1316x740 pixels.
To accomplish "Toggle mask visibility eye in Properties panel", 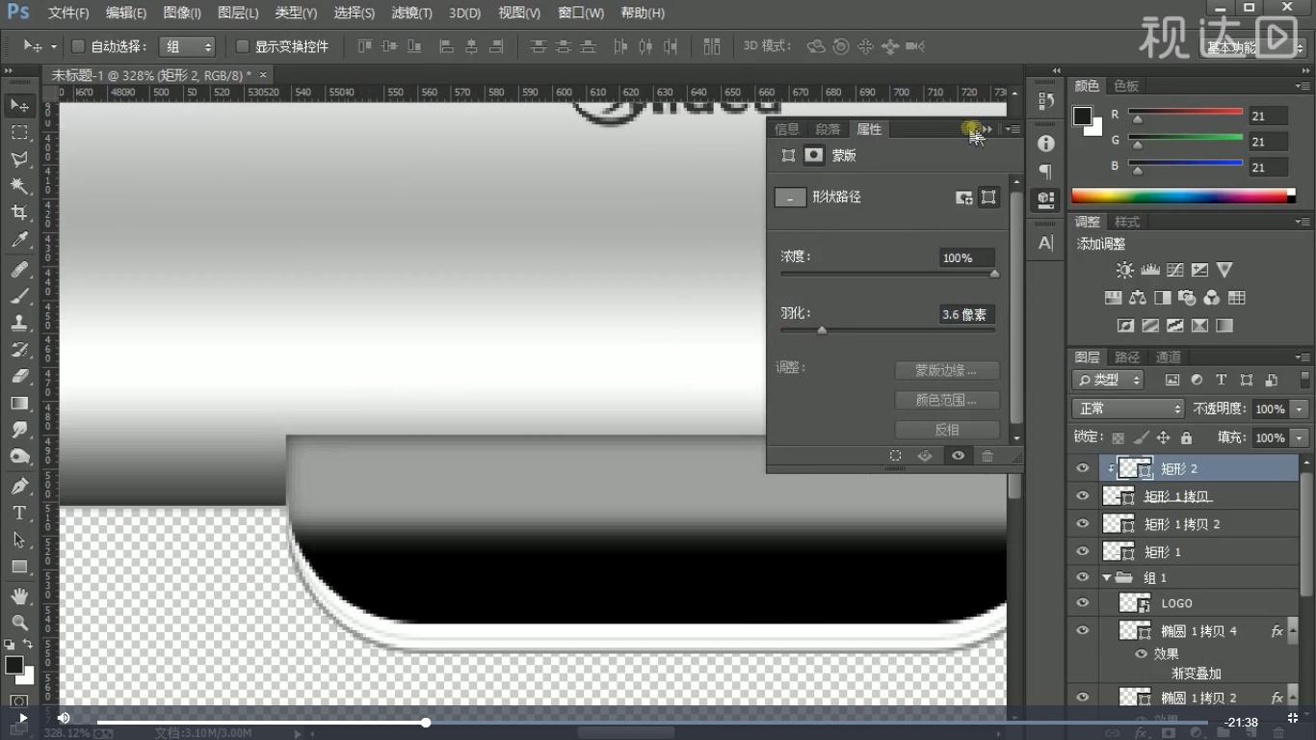I will click(958, 456).
